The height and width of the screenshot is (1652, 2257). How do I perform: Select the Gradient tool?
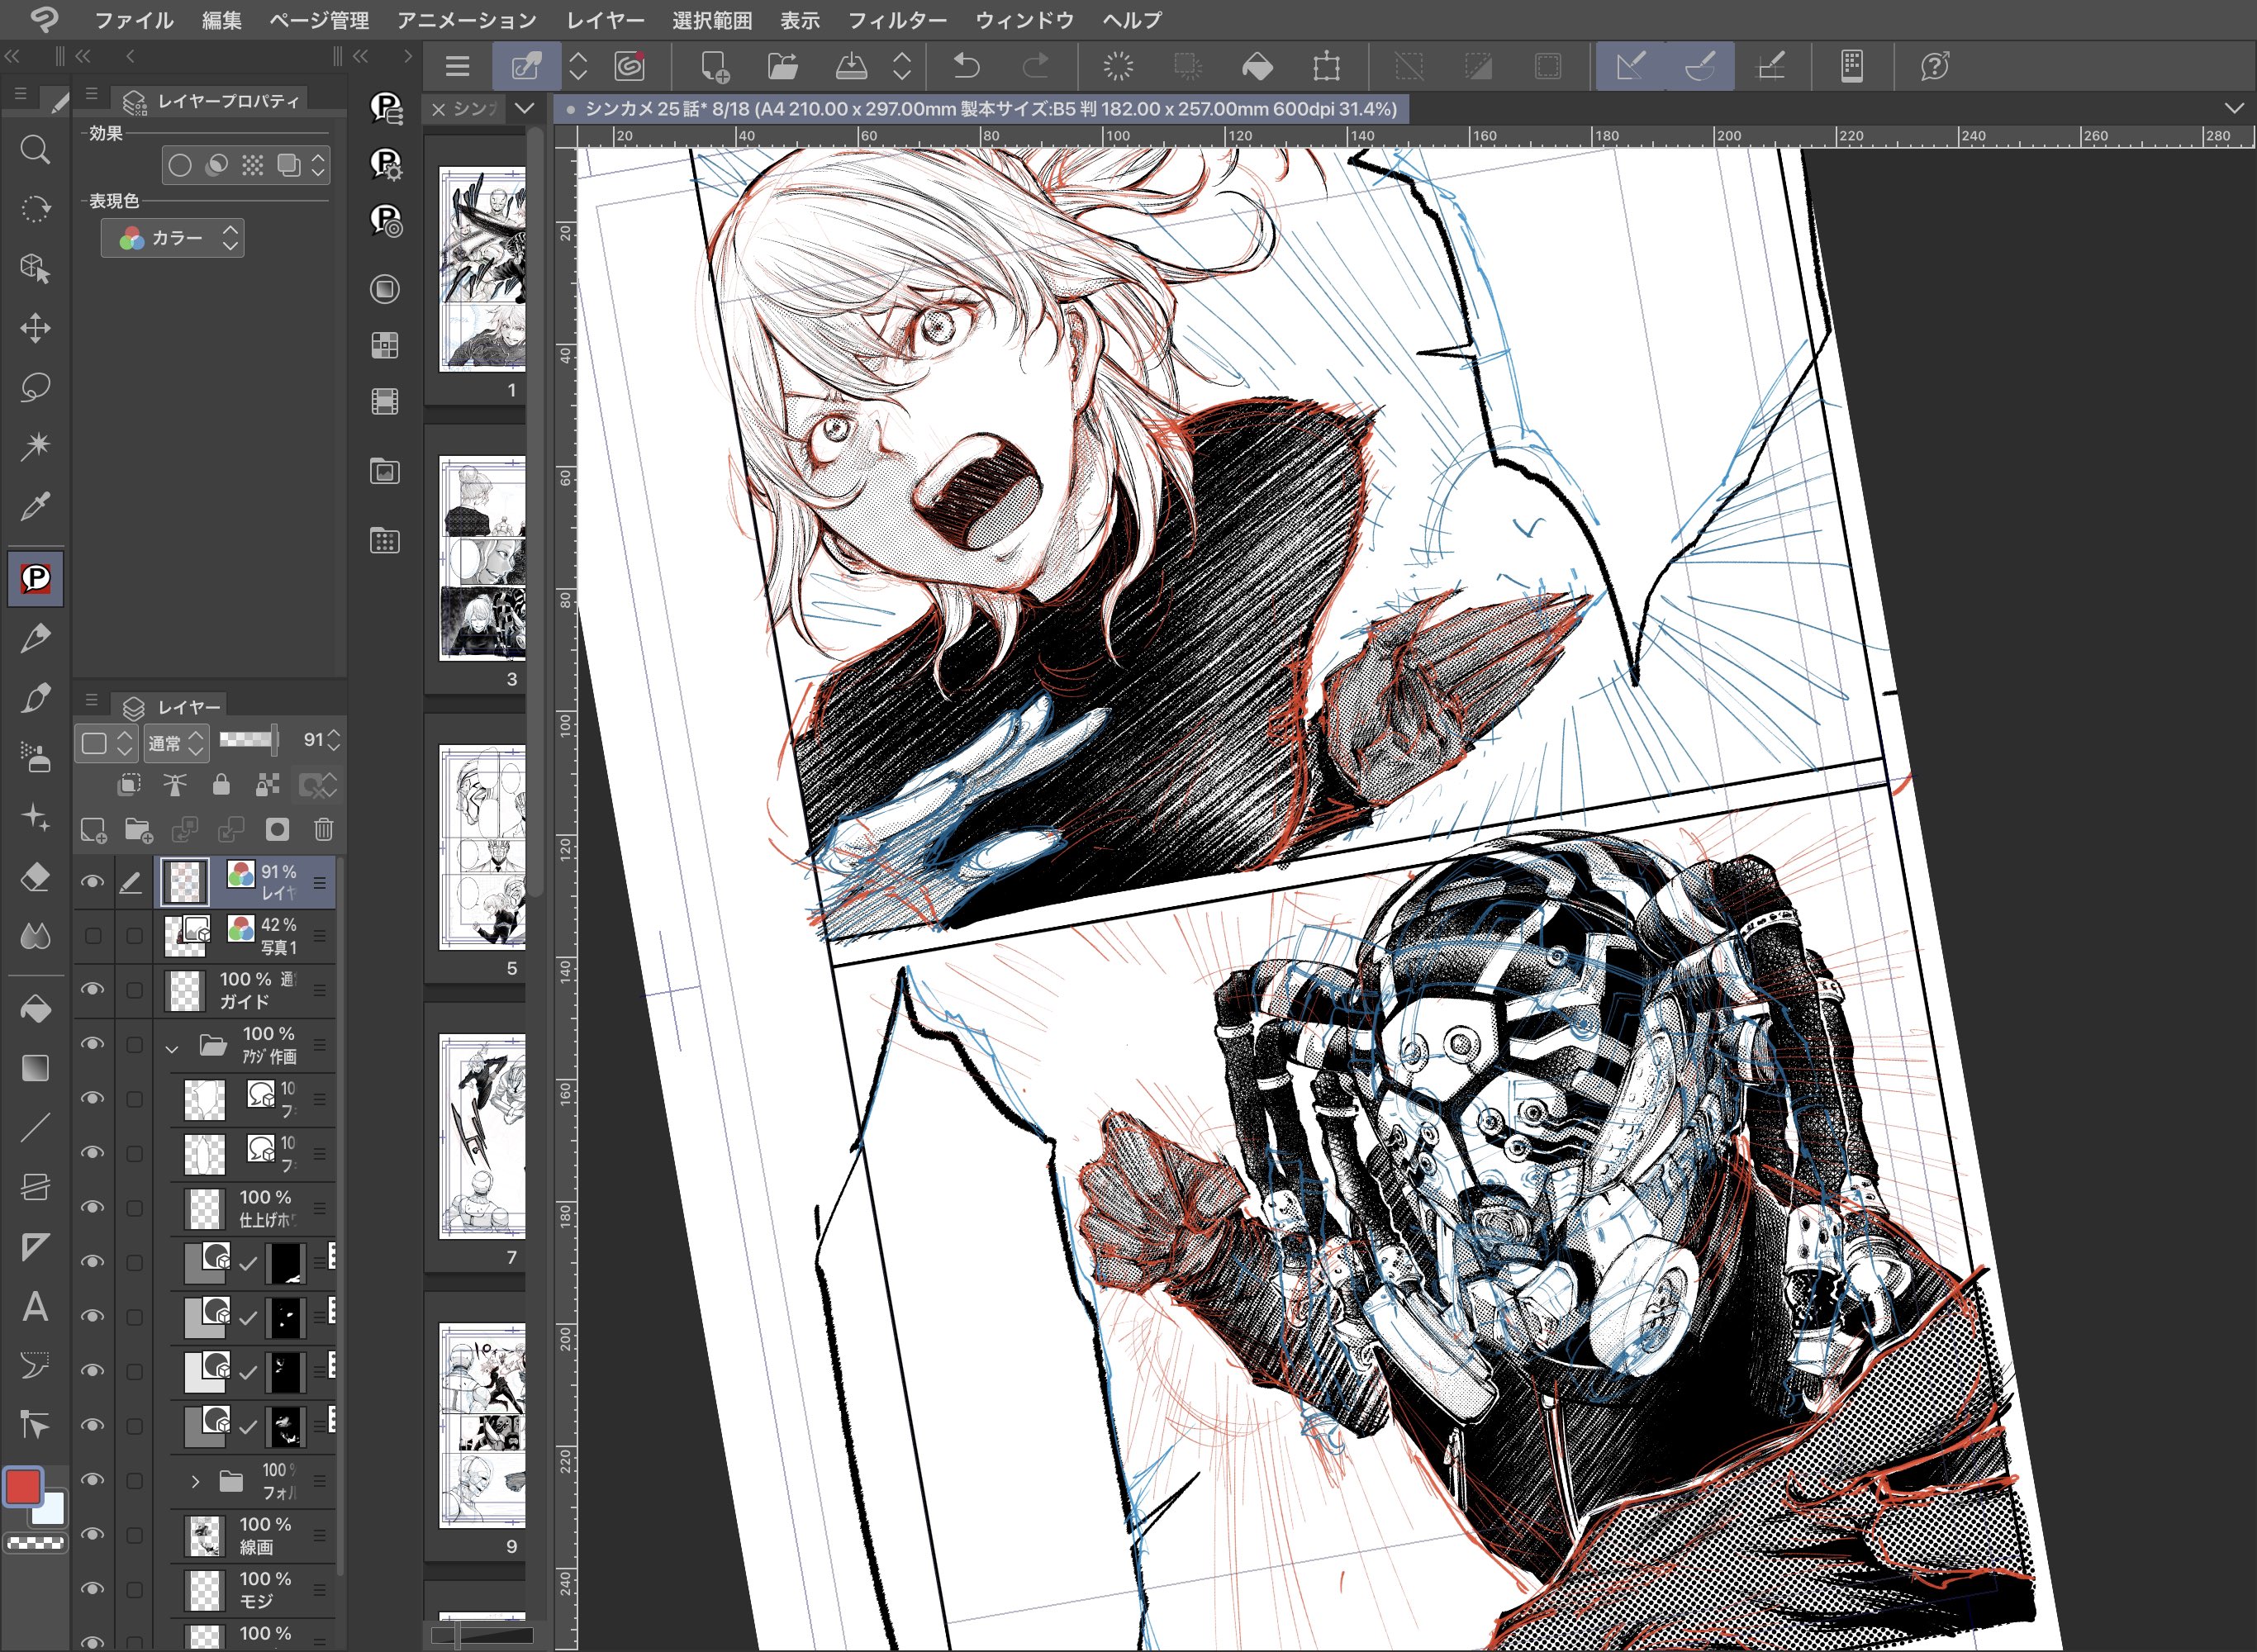coord(35,1069)
